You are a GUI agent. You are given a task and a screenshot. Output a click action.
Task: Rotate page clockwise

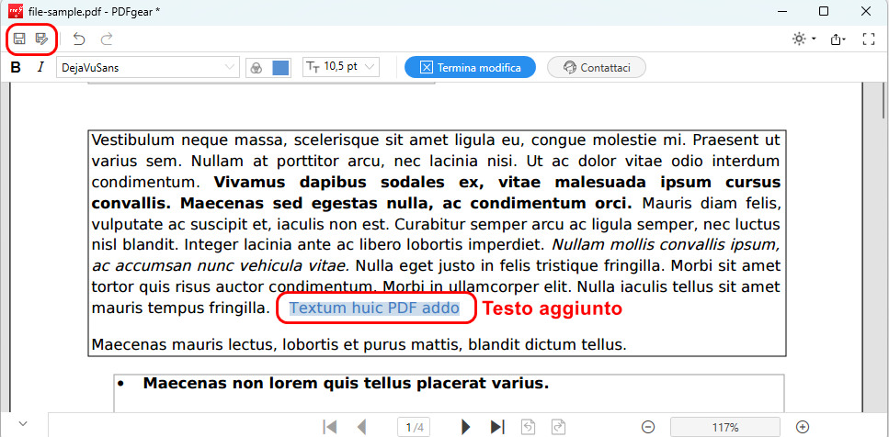558,427
